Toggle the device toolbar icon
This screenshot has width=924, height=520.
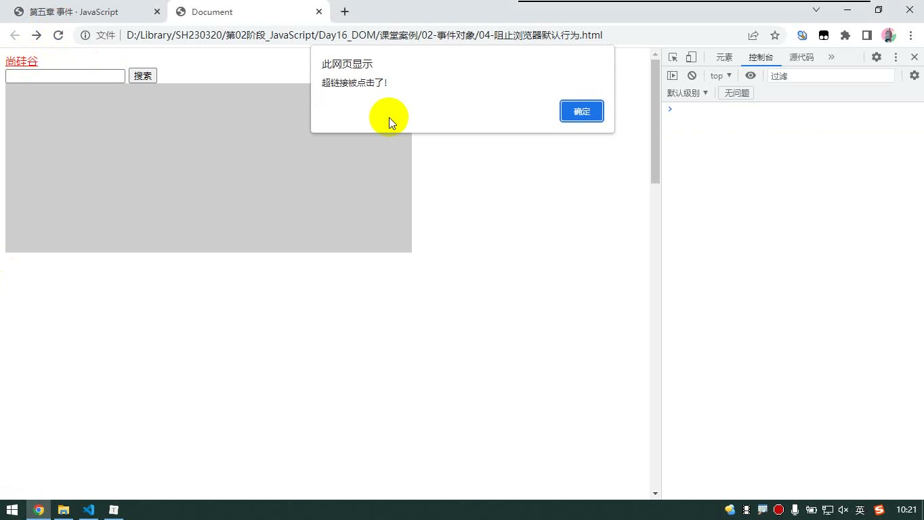pos(691,58)
